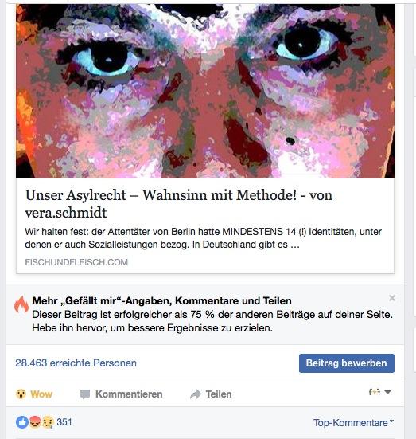Select Kommentieren in the action bar
The image size is (416, 439).
(x=129, y=394)
